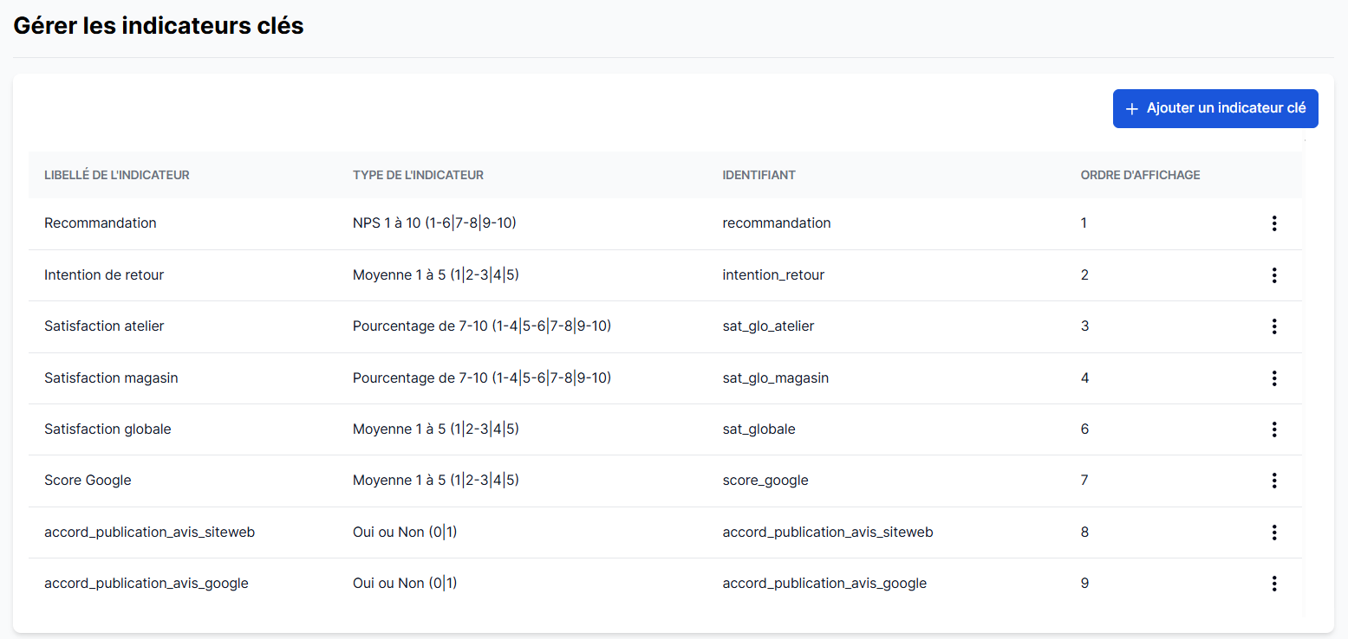Click the Identifiant column header
Screen dimensions: 1348x639
click(x=759, y=175)
